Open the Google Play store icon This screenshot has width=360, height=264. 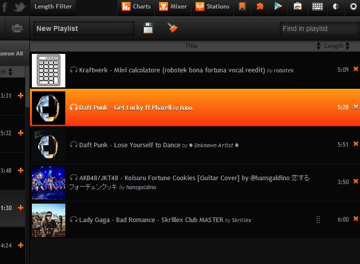[278, 6]
